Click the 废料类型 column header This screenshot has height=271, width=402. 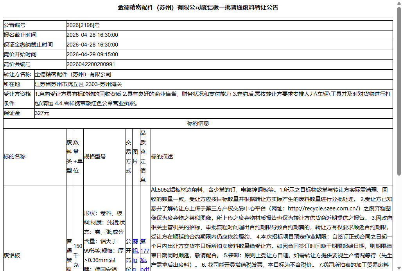(69, 157)
